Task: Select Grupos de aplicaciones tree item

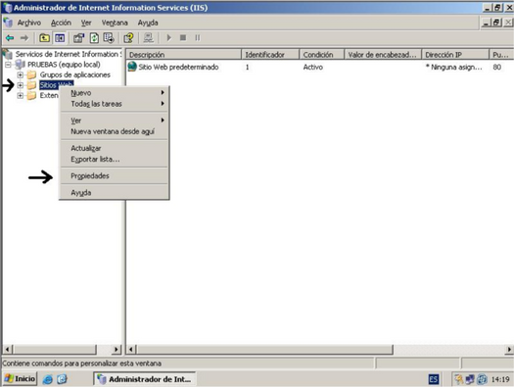Action: [x=75, y=75]
